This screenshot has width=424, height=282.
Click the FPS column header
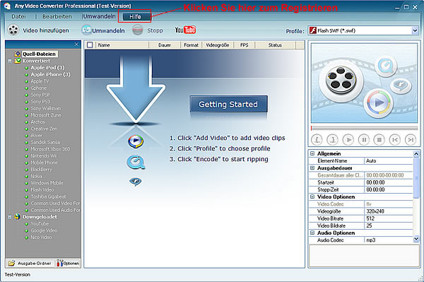[x=245, y=45]
